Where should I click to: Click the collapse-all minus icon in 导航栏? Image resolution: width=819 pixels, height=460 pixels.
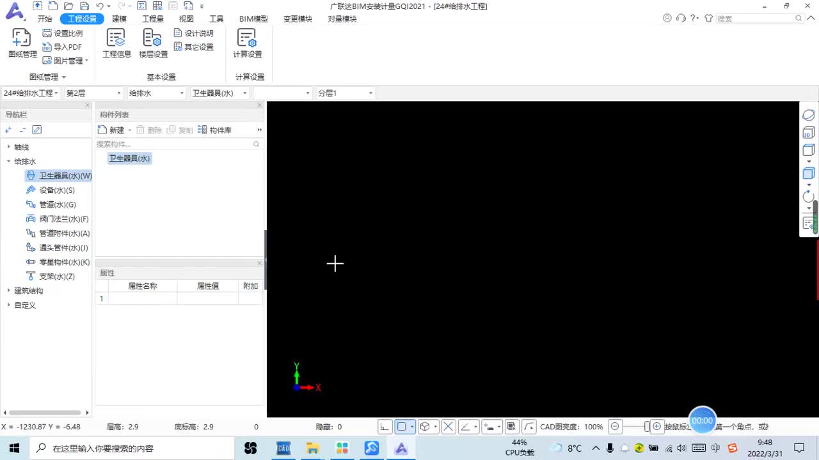pyautogui.click(x=22, y=130)
